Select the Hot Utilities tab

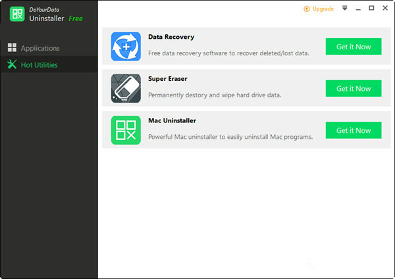click(x=49, y=64)
